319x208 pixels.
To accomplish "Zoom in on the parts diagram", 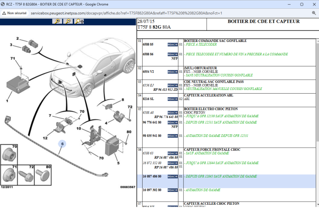I will 57,21.
